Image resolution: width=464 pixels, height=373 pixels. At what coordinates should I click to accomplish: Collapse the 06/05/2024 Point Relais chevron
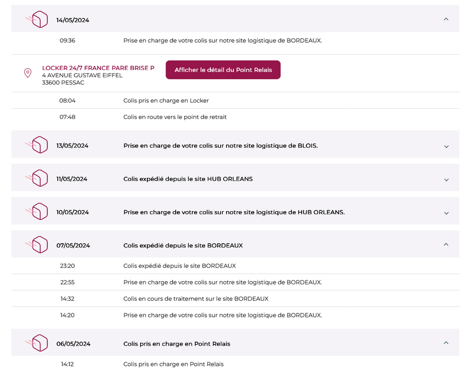[446, 343]
